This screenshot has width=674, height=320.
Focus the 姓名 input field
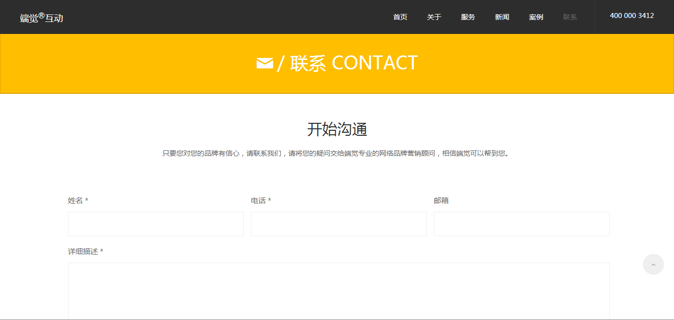156,224
